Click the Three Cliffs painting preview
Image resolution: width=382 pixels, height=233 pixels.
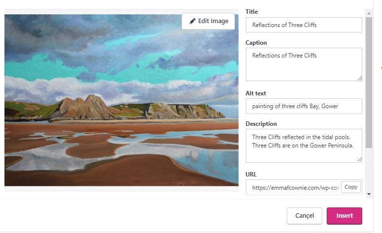tap(121, 103)
